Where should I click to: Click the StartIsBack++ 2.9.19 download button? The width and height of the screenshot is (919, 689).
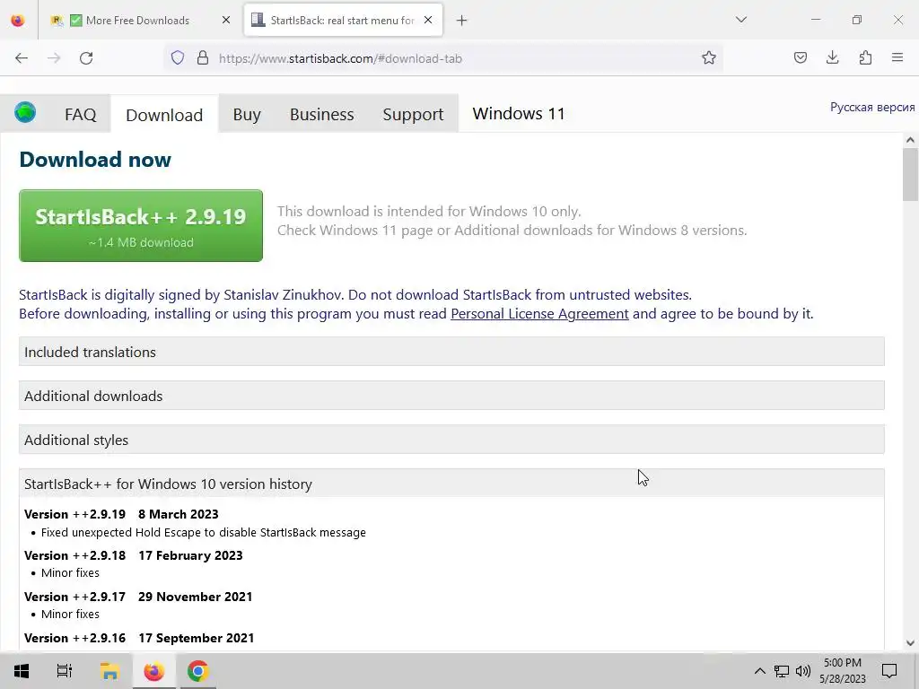(x=141, y=225)
